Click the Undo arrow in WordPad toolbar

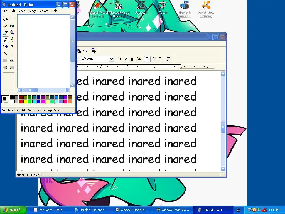pyautogui.click(x=85, y=51)
